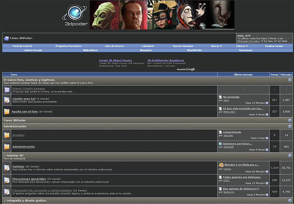Open the Discusiones generales forum
This screenshot has height=204, width=294.
(29, 179)
